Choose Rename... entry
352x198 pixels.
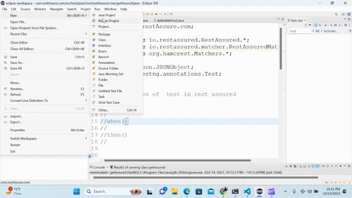pos(17,89)
